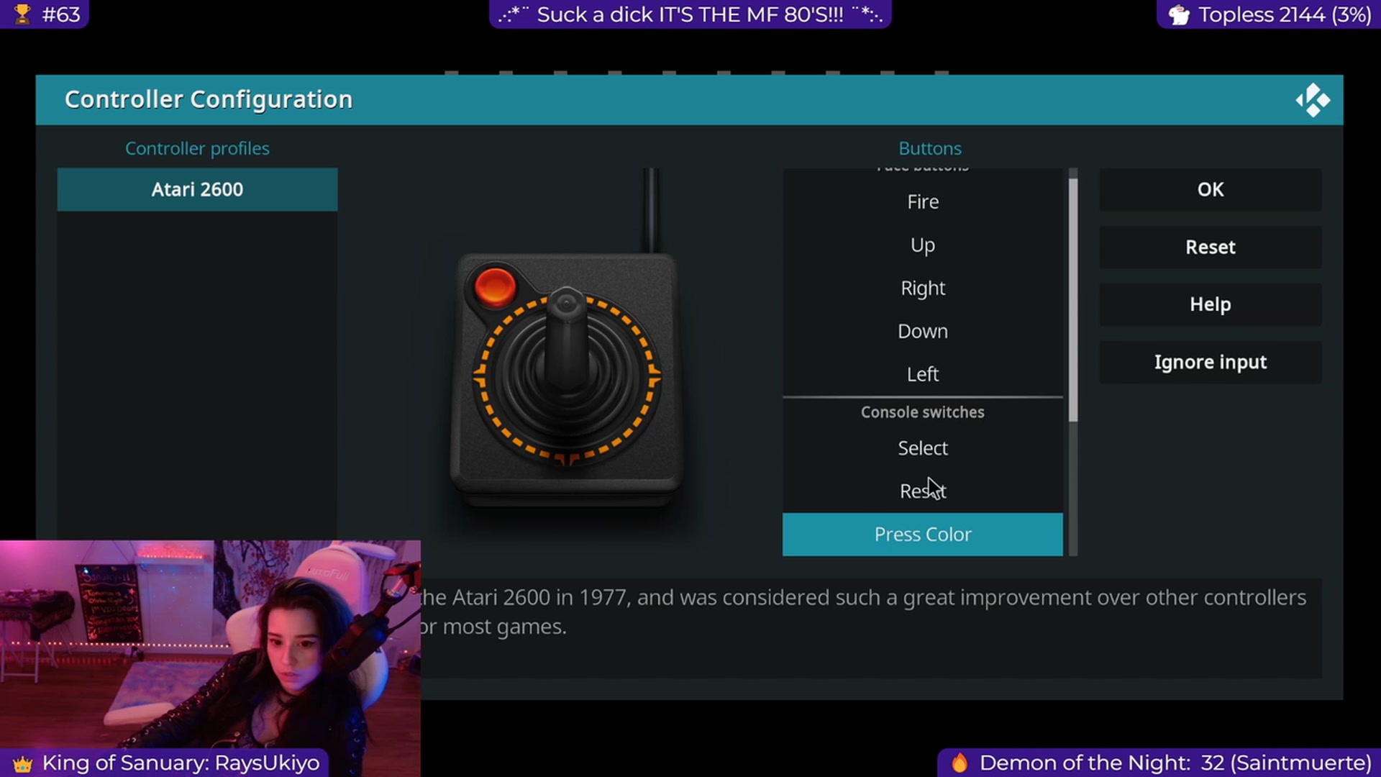Click the Ignore input button
1381x777 pixels.
point(1210,362)
